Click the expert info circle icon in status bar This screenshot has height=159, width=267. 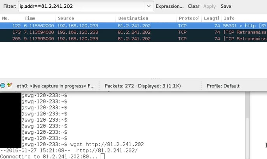pyautogui.click(x=3, y=86)
